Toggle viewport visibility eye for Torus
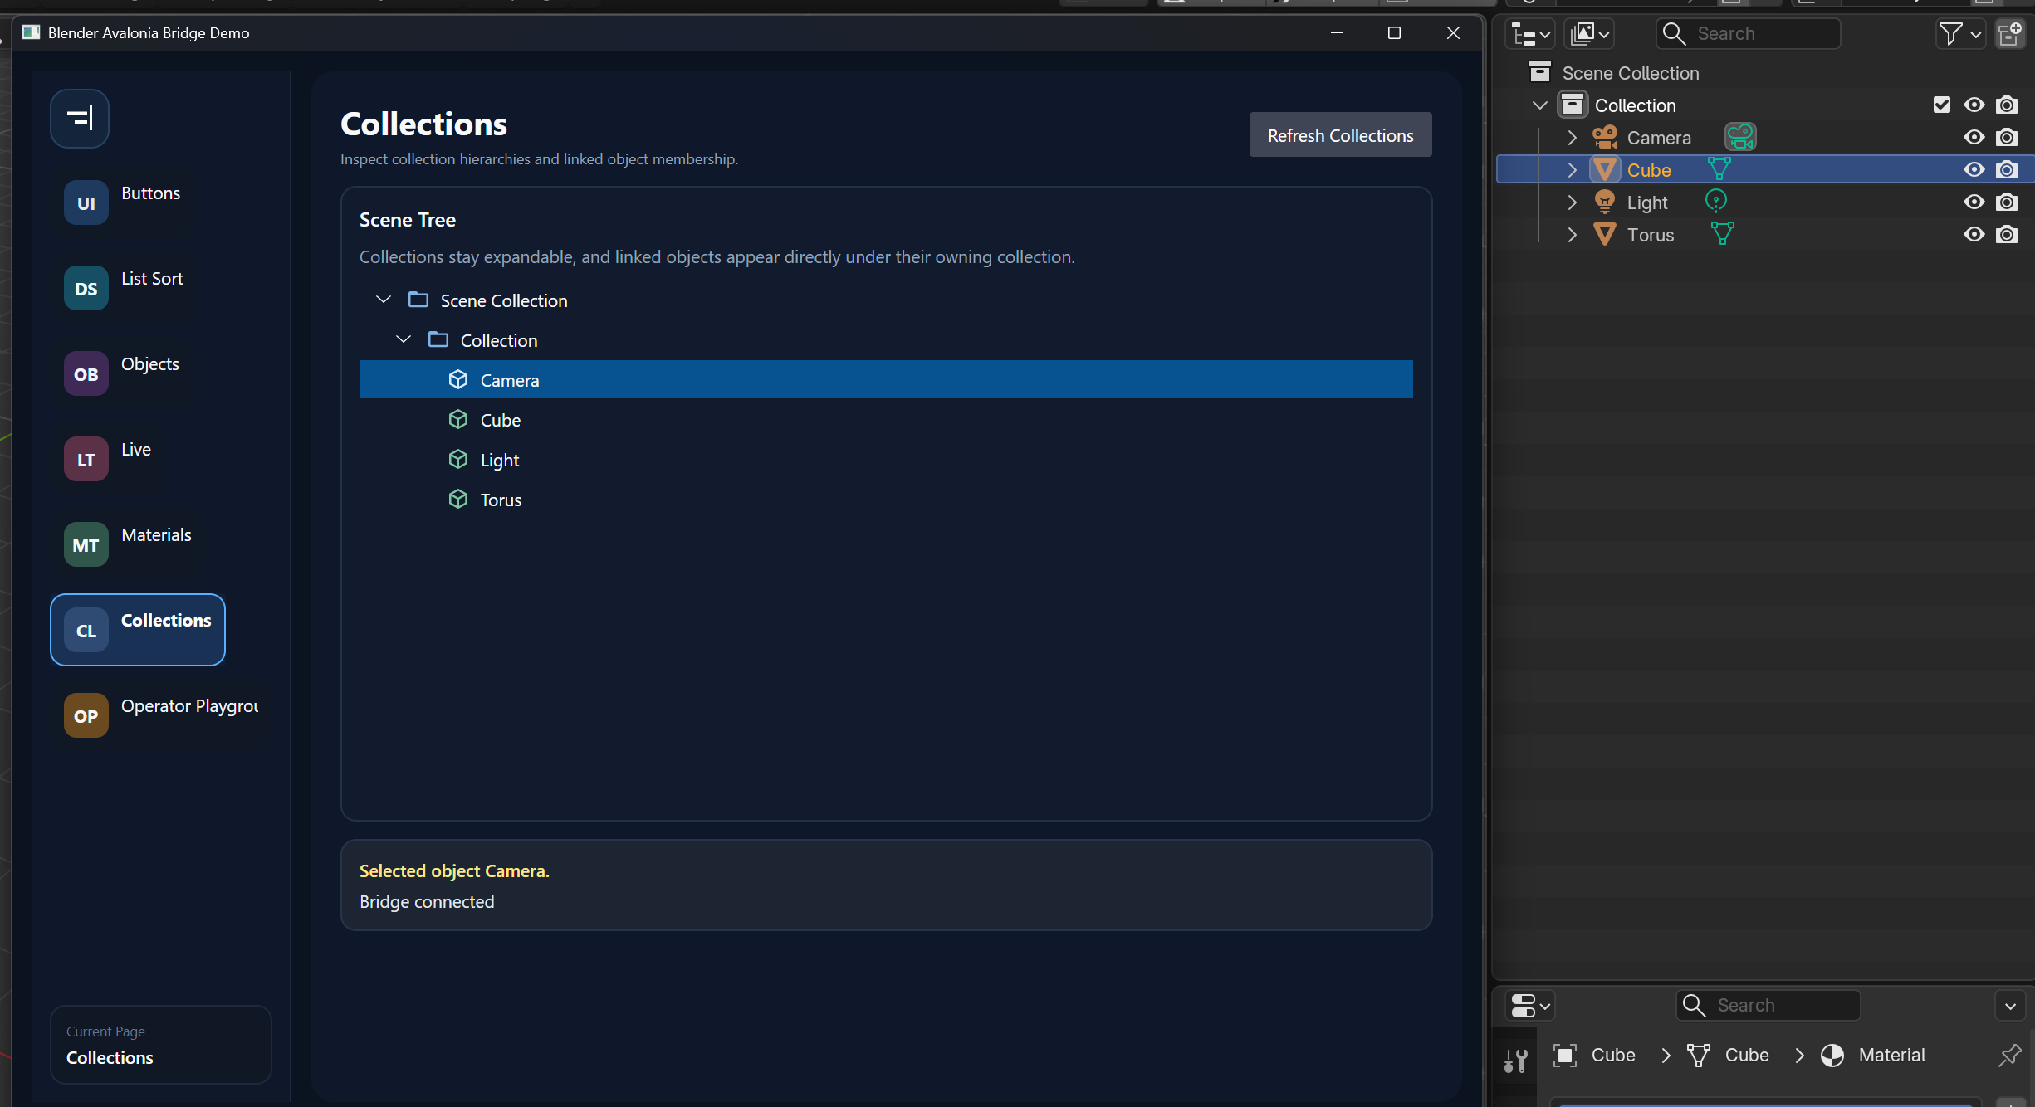Viewport: 2035px width, 1107px height. click(1974, 234)
